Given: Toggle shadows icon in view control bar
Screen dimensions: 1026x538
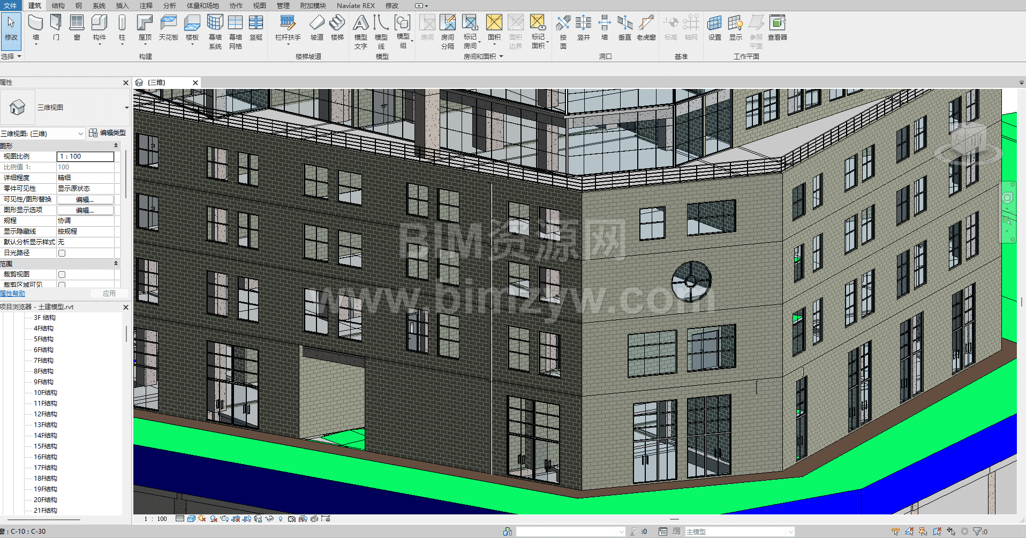Looking at the screenshot, I should (214, 519).
